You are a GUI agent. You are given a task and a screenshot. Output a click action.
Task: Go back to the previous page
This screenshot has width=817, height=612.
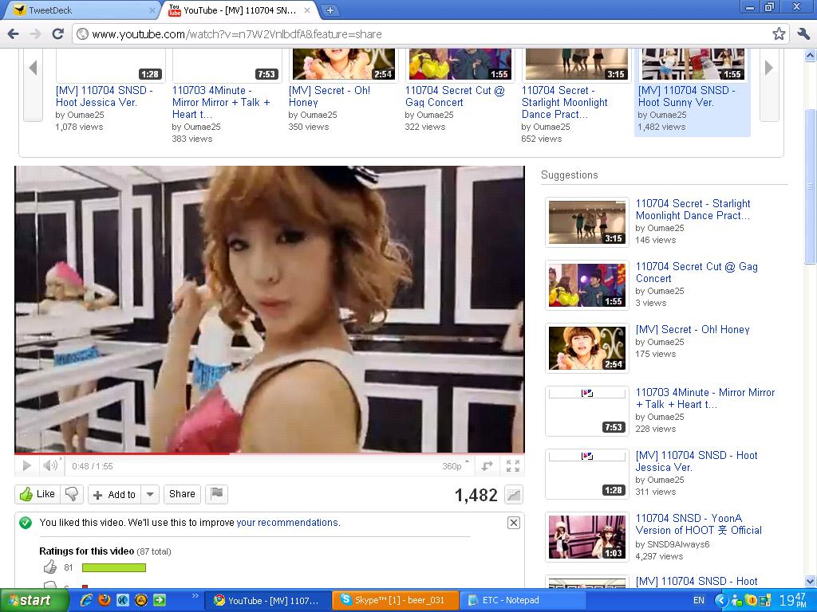[13, 34]
